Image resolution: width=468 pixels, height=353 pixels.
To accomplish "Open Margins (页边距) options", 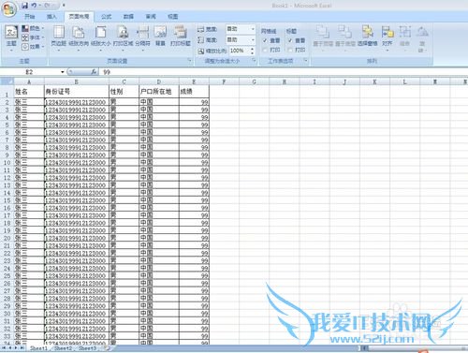I will 59,38.
